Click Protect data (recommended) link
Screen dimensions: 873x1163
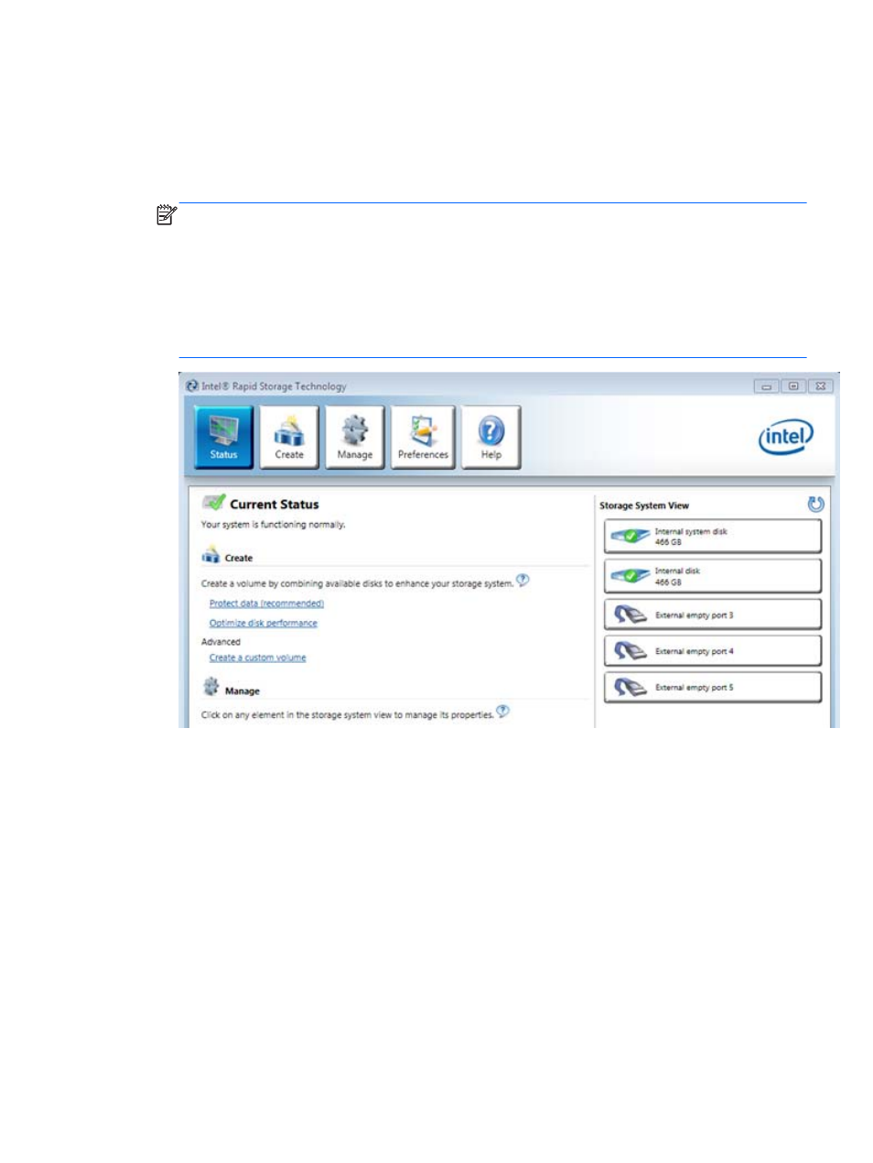coord(266,603)
